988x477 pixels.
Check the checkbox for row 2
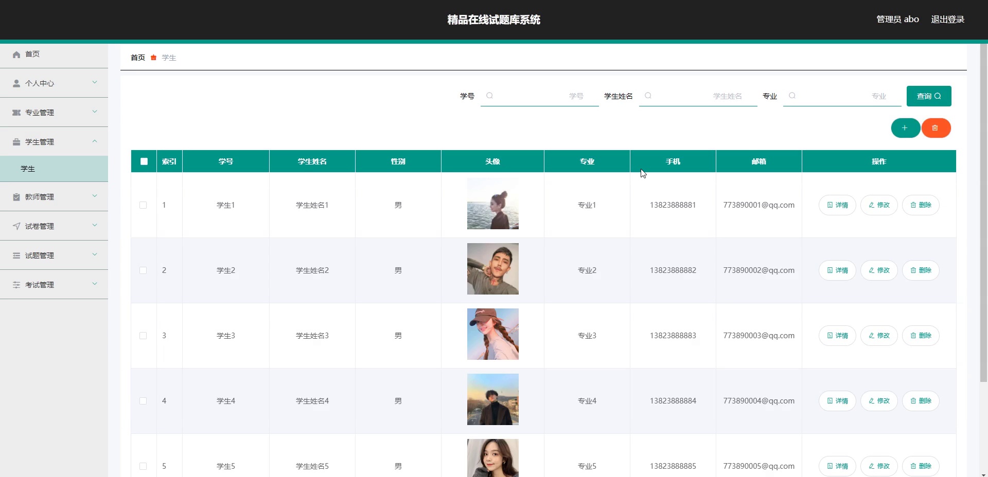[143, 270]
